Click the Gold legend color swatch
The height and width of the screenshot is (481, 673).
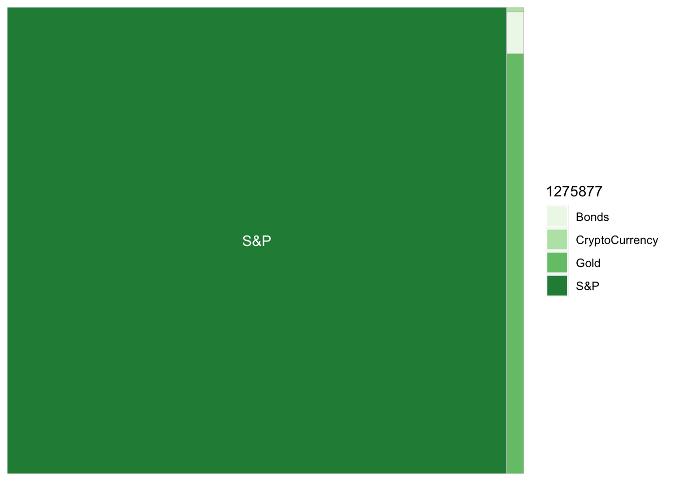click(557, 263)
